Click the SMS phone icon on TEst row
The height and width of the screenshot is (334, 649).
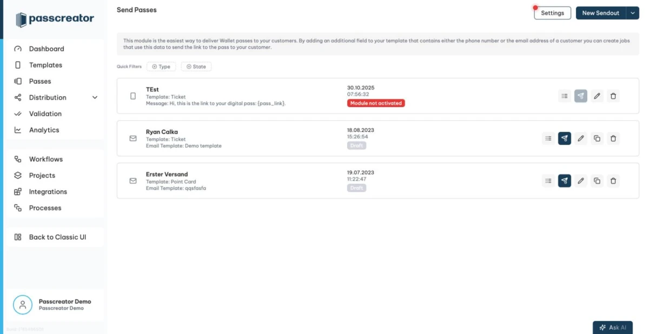pos(133,96)
